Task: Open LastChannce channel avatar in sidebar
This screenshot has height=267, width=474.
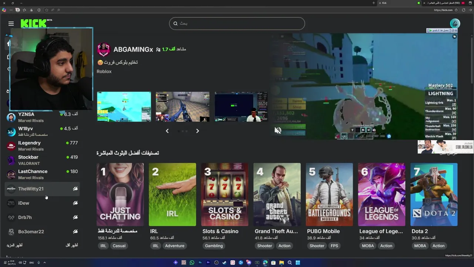Action: pos(11,174)
